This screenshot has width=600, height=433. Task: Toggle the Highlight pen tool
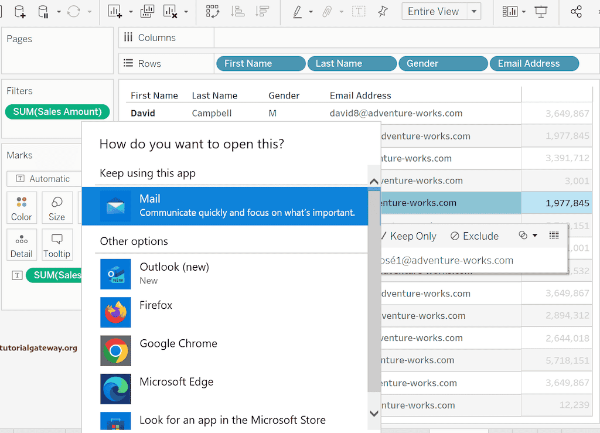pos(298,11)
